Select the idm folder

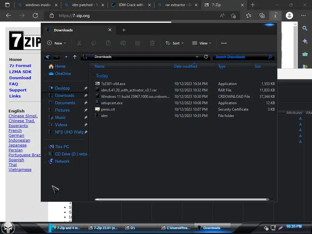(104, 116)
